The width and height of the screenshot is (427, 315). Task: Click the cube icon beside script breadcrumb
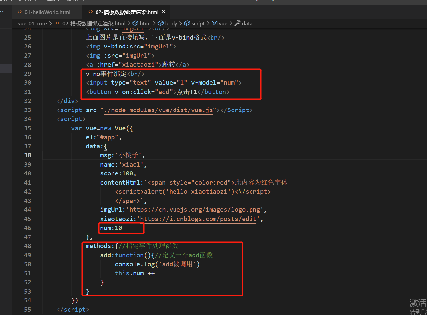(187, 23)
